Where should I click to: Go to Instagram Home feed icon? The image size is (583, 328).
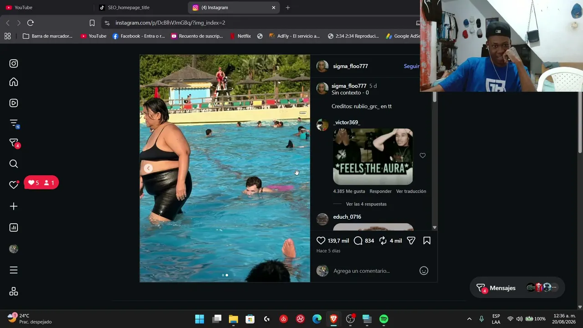(x=14, y=82)
